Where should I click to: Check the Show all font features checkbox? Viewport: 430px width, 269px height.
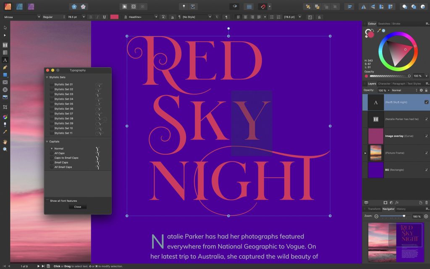click(x=48, y=201)
